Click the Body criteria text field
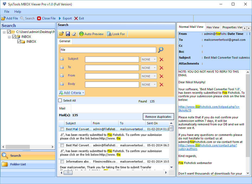This screenshot has width=252, height=184. click(x=112, y=85)
